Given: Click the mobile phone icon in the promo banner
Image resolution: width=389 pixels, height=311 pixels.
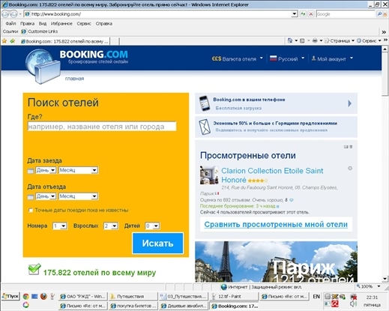Looking at the screenshot, I should click(x=205, y=103).
